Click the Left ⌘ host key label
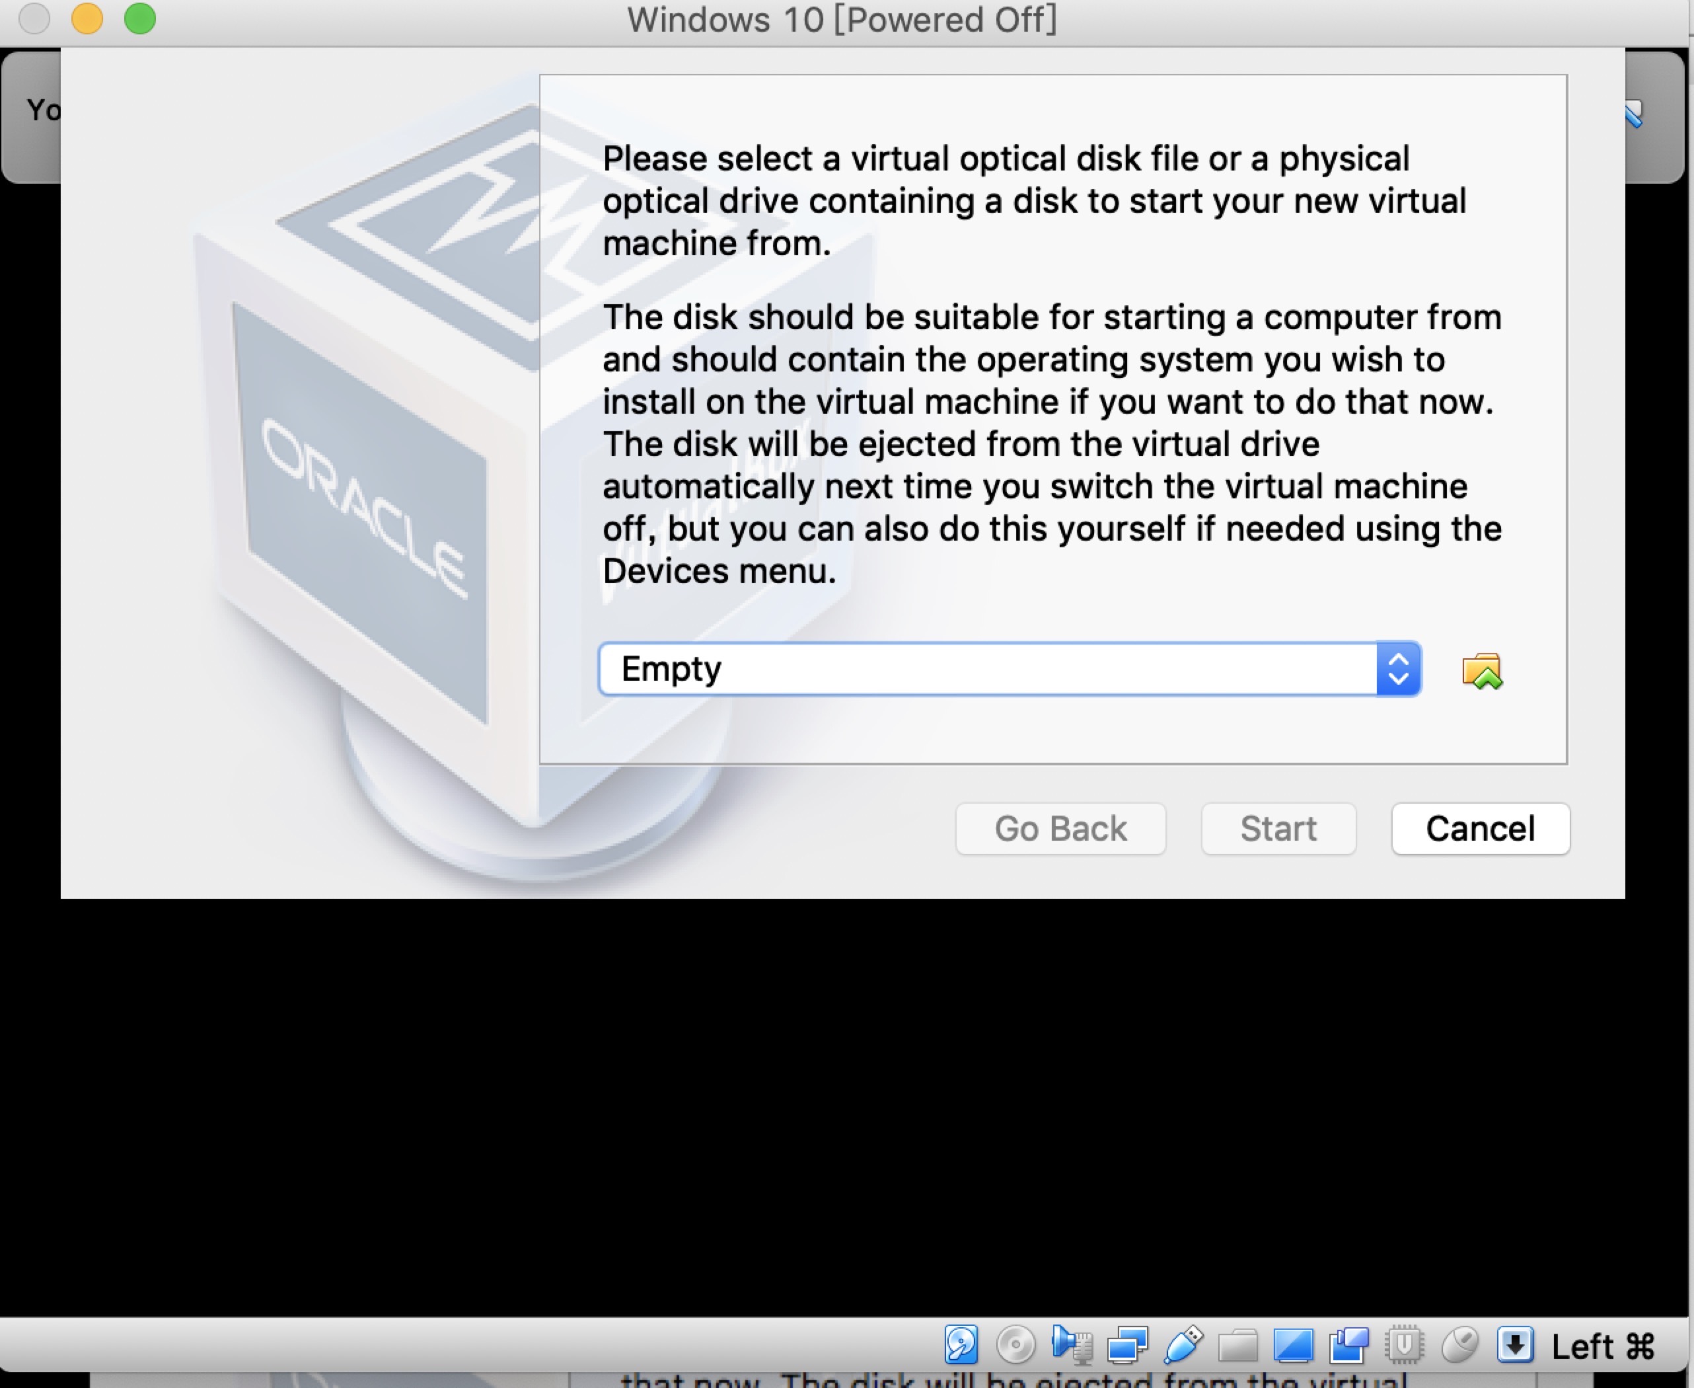This screenshot has height=1388, width=1694. 1603,1346
